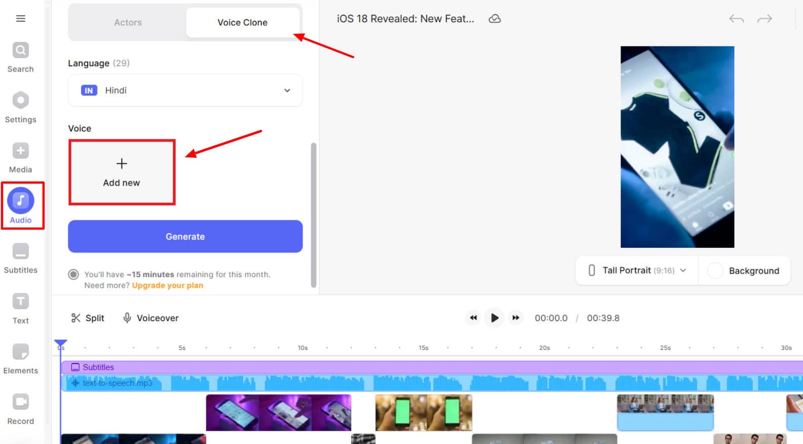This screenshot has height=444, width=803.
Task: Play the video preview
Action: [494, 318]
